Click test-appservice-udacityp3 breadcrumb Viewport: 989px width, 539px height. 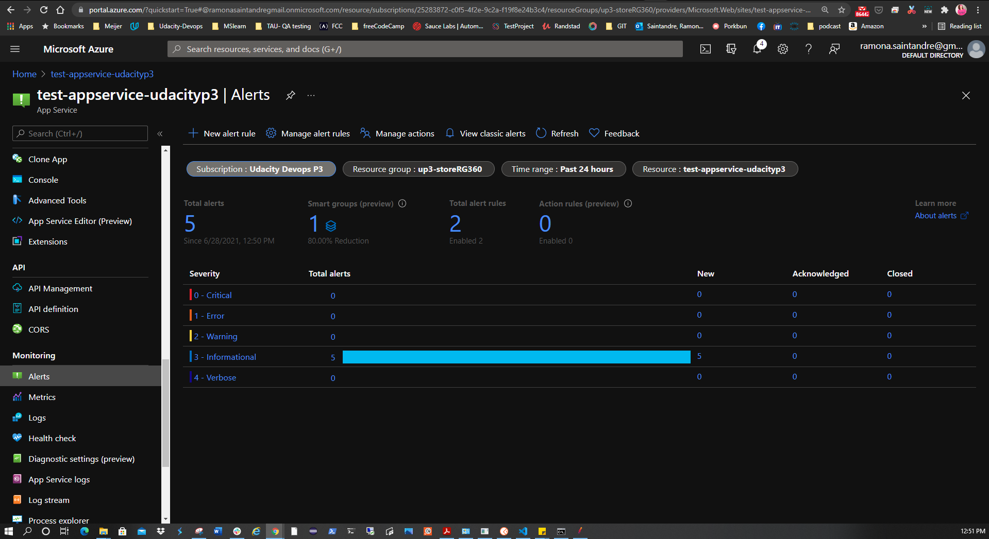click(x=102, y=74)
